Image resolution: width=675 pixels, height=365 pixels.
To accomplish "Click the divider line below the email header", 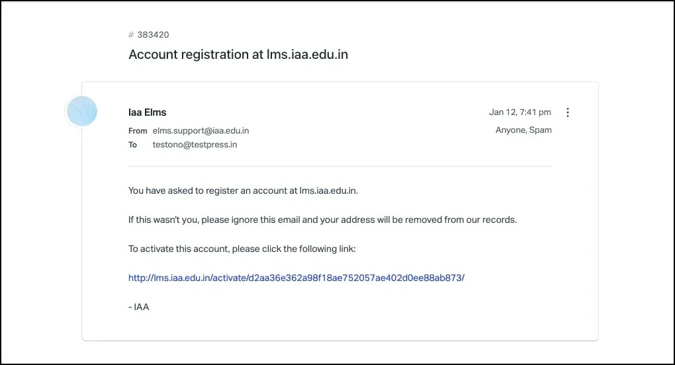I will click(x=339, y=166).
